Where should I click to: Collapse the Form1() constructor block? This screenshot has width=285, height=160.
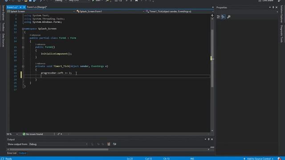pyautogui.click(x=23, y=47)
